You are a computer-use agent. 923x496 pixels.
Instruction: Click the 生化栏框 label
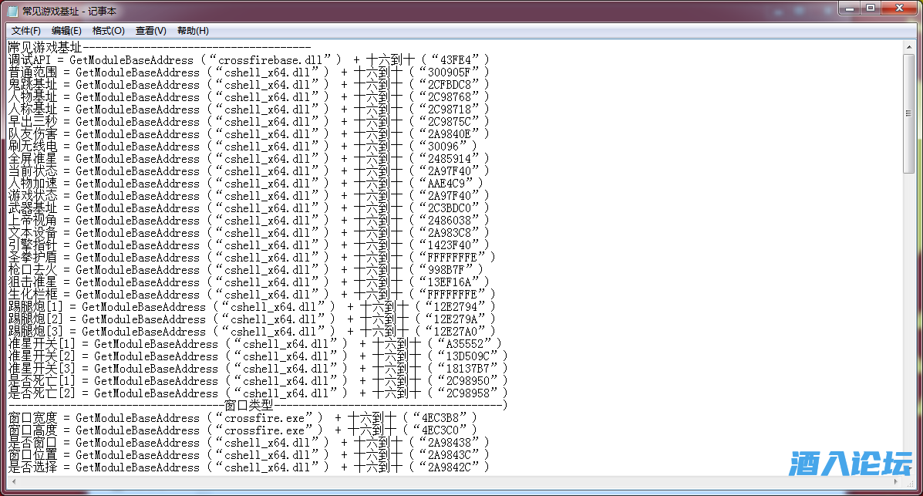(33, 295)
